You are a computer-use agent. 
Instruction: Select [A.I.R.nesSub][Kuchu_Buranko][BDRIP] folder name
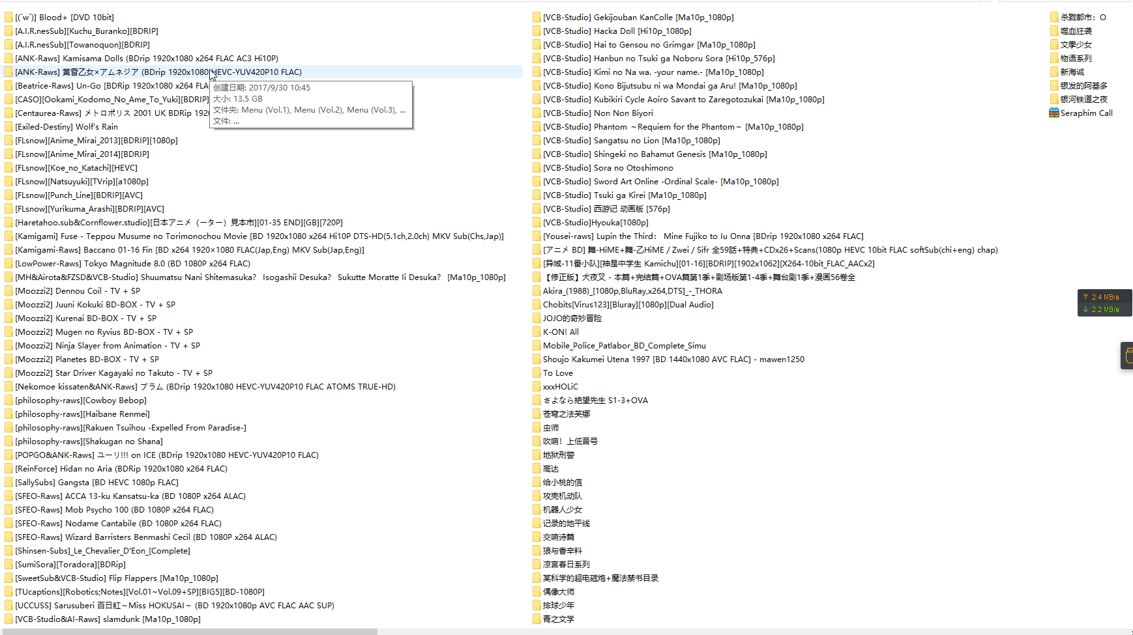(87, 31)
